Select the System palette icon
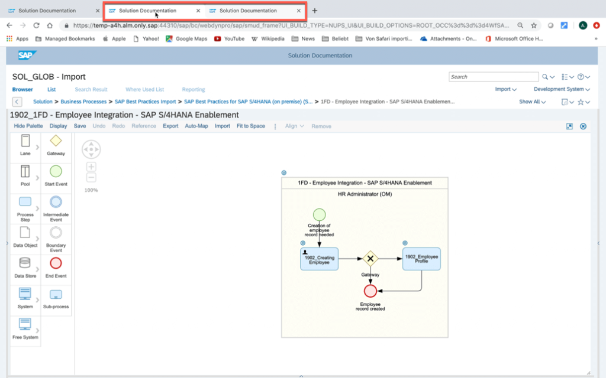 [25, 294]
